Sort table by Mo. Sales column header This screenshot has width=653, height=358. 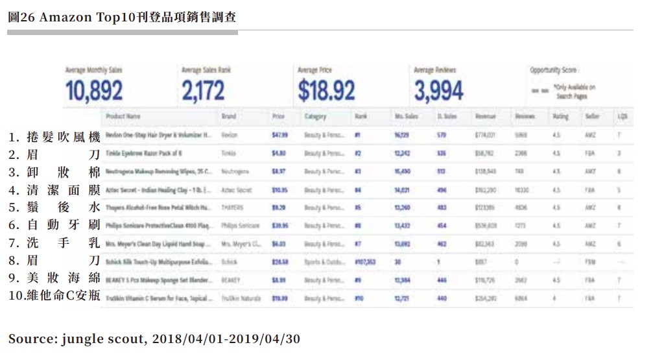[406, 116]
